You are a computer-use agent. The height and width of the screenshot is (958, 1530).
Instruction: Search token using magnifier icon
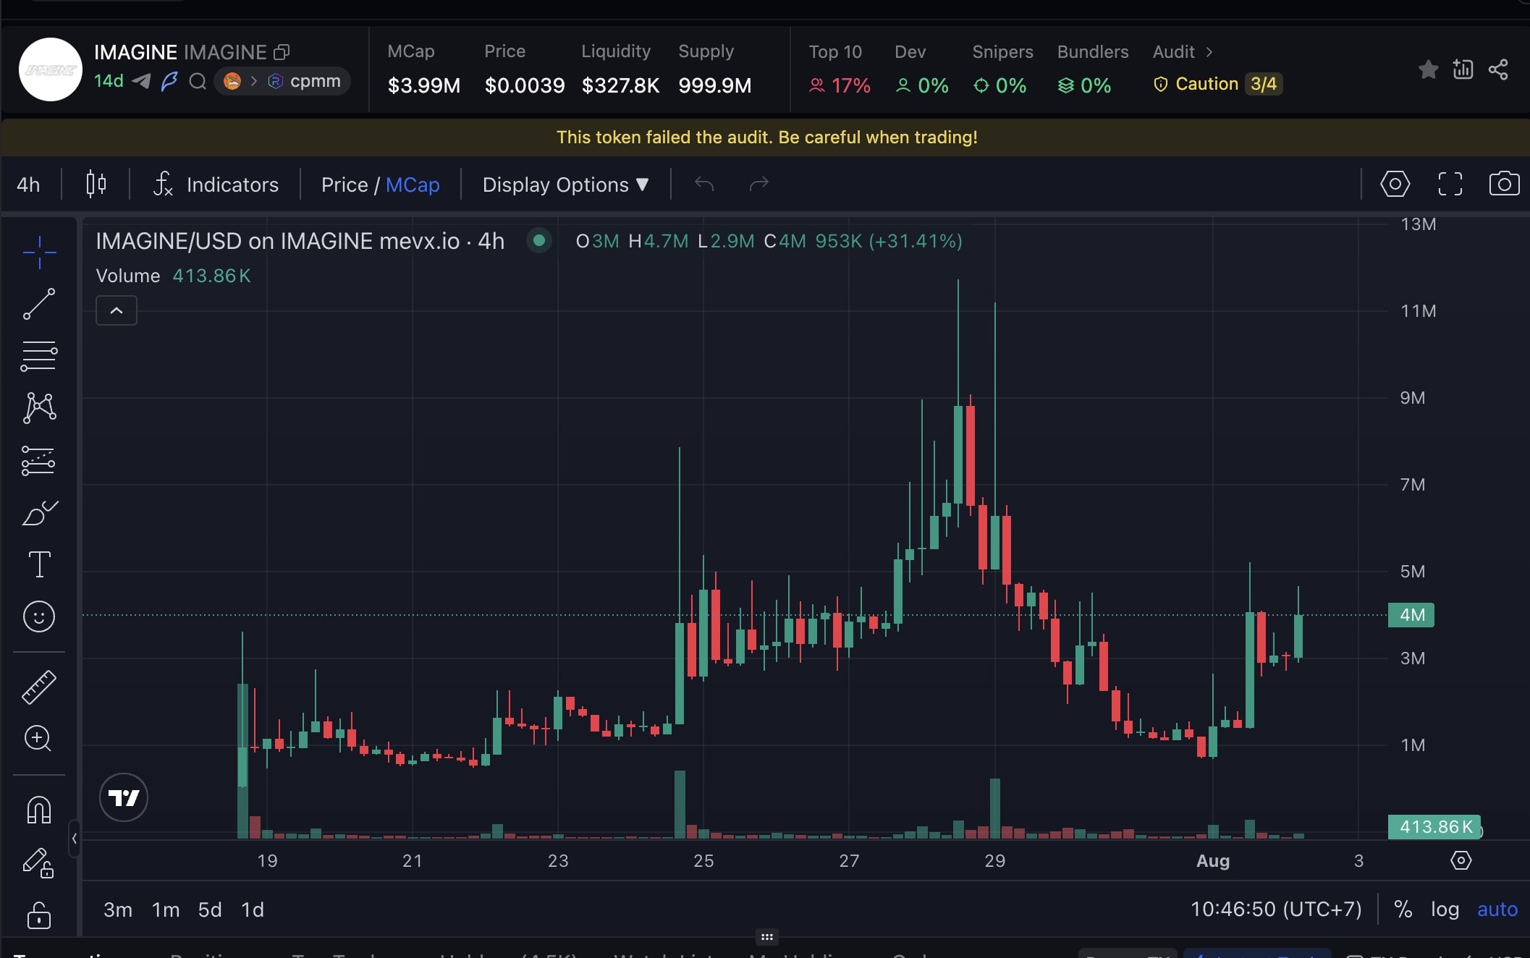point(198,81)
